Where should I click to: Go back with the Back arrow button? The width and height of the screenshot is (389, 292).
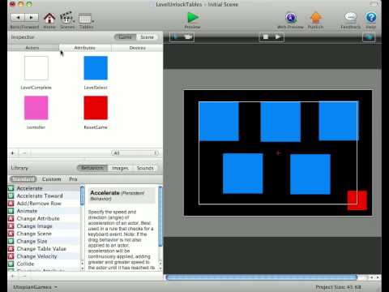[x=18, y=18]
